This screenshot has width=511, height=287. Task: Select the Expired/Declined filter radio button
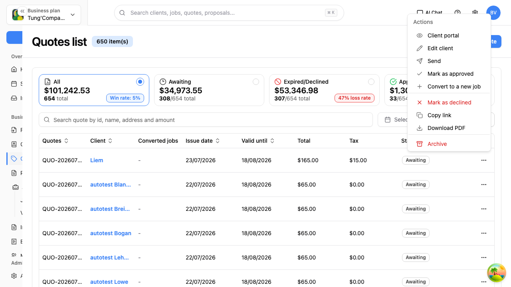click(371, 82)
